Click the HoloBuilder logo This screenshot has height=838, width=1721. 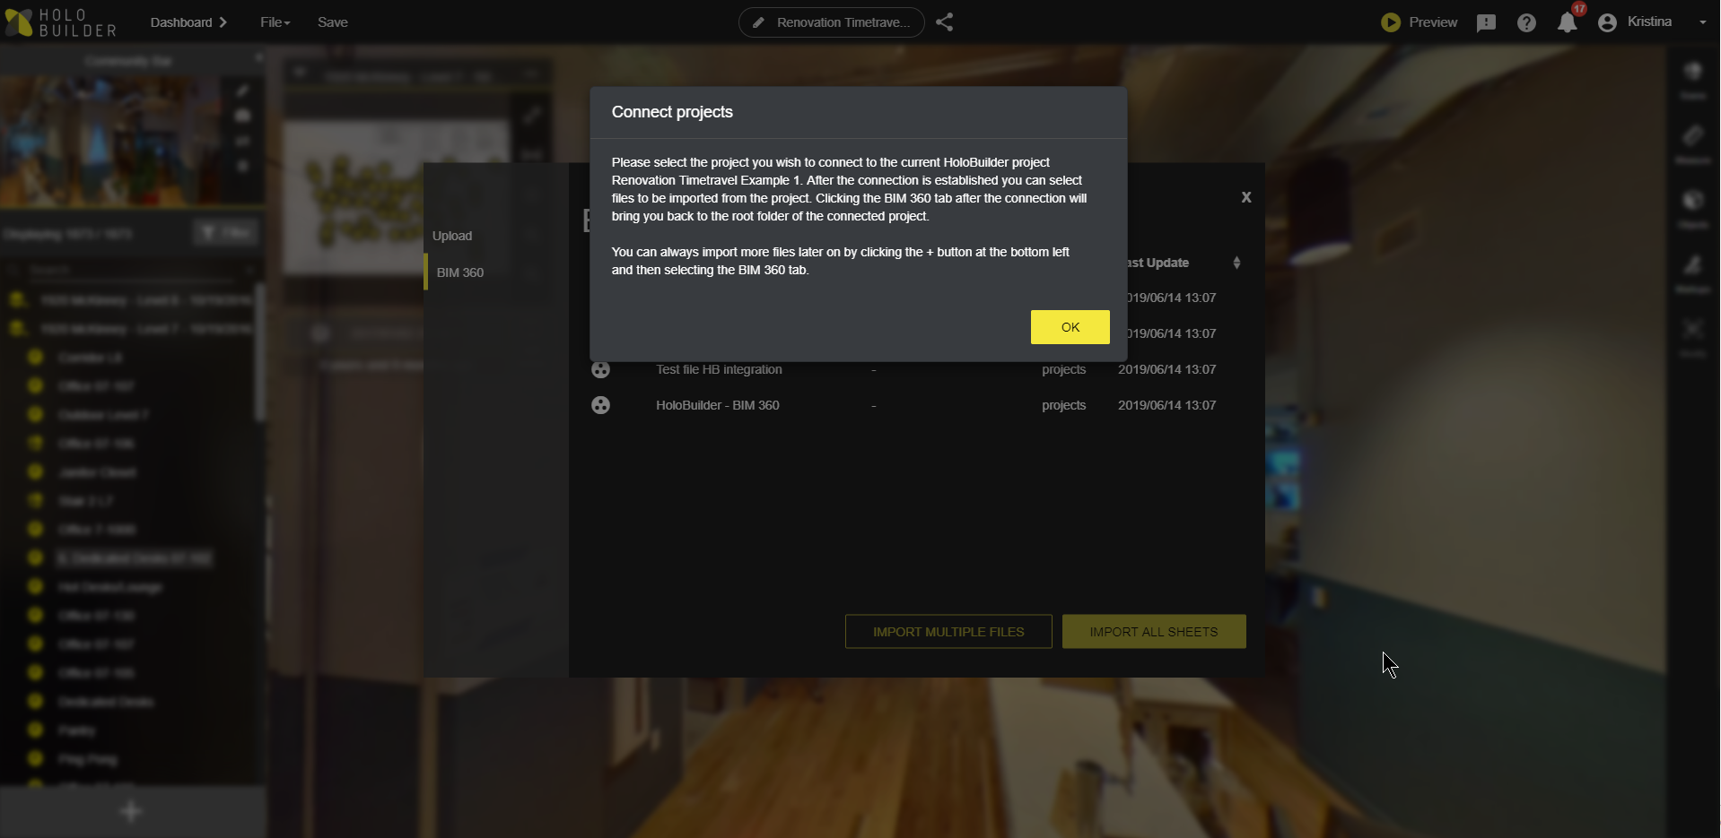pos(61,22)
